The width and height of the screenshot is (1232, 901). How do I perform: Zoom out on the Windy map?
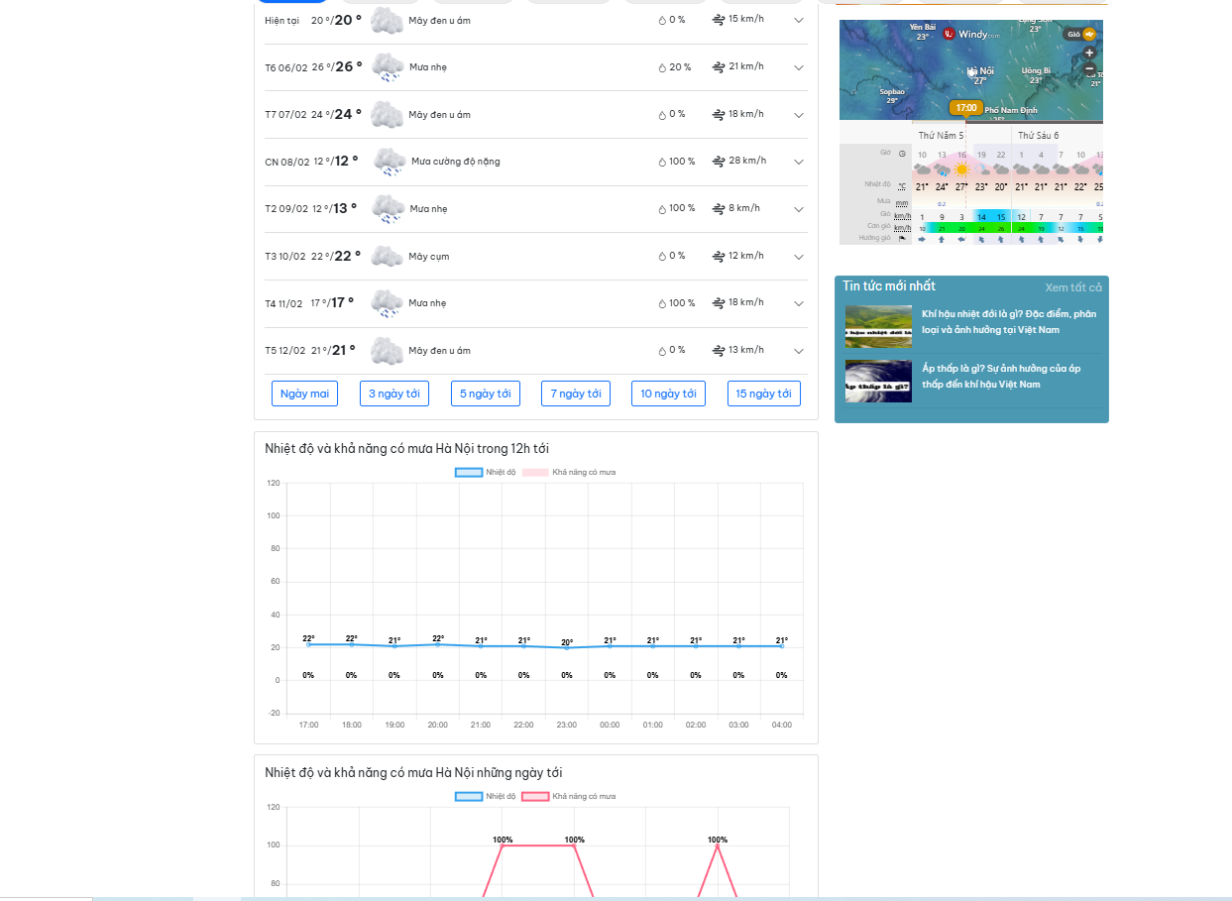coord(1089,69)
